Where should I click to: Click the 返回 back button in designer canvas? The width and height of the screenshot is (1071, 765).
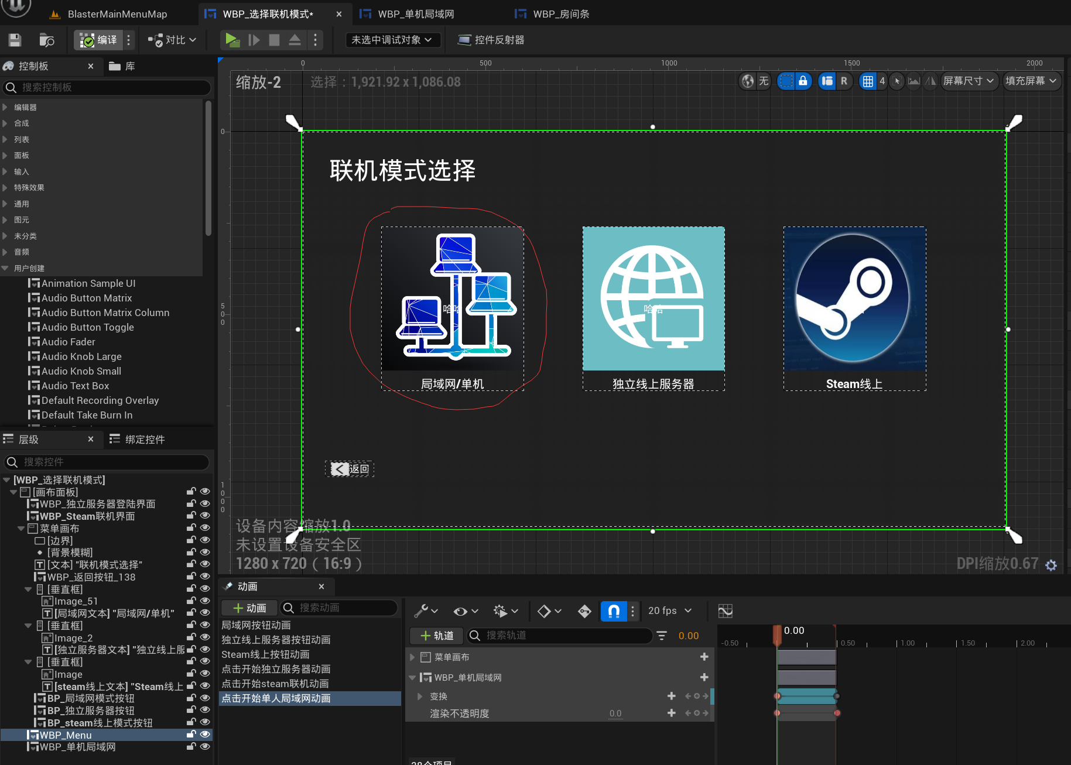pos(350,469)
